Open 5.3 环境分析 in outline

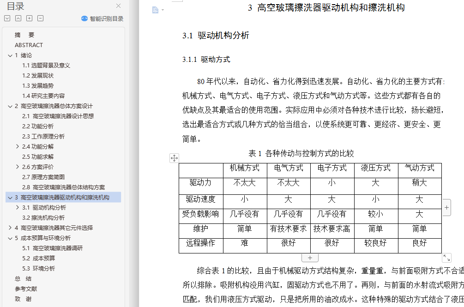pyautogui.click(x=39, y=269)
